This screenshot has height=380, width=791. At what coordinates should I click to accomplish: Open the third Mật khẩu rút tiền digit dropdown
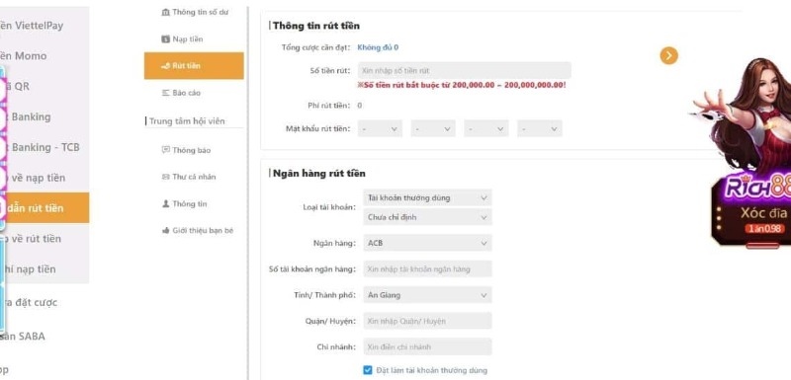click(x=486, y=129)
